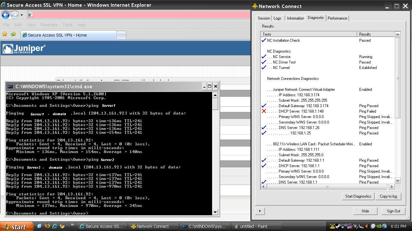Select the NC Service row
412x231 pixels.
328,57
